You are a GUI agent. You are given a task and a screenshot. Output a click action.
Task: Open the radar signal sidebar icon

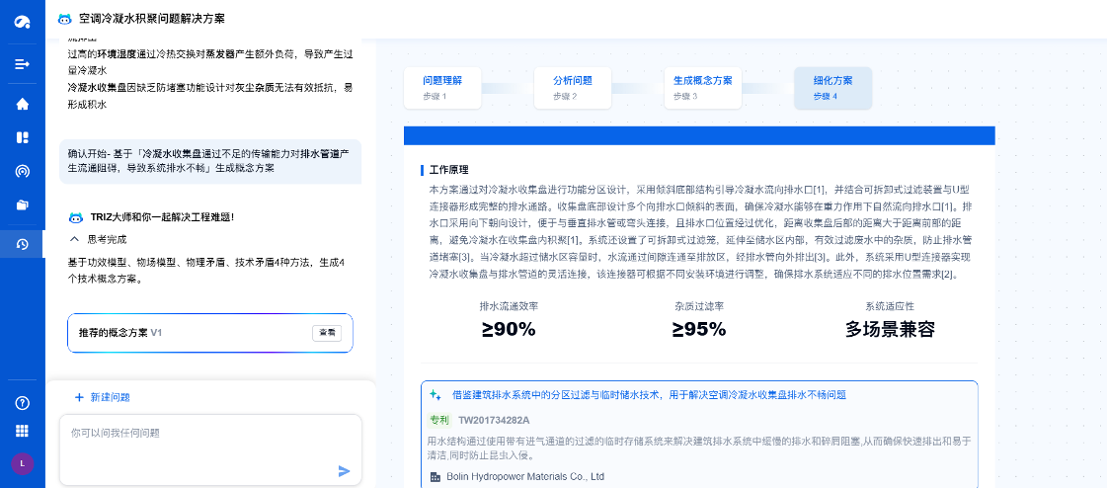click(22, 171)
